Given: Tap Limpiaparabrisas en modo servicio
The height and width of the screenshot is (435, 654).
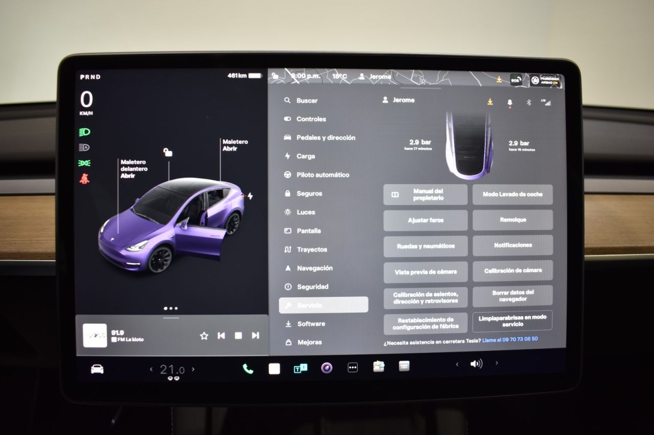Looking at the screenshot, I should point(512,321).
